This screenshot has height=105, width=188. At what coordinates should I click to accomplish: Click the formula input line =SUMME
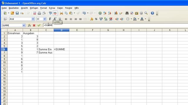point(115,25)
